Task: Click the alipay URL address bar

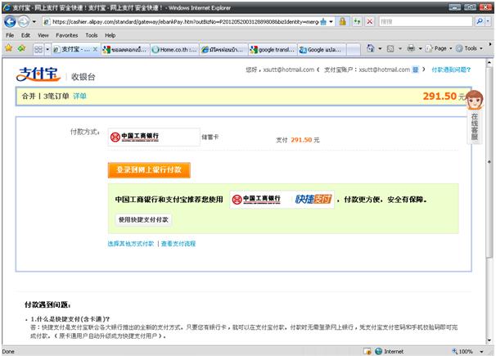Action: [x=181, y=22]
